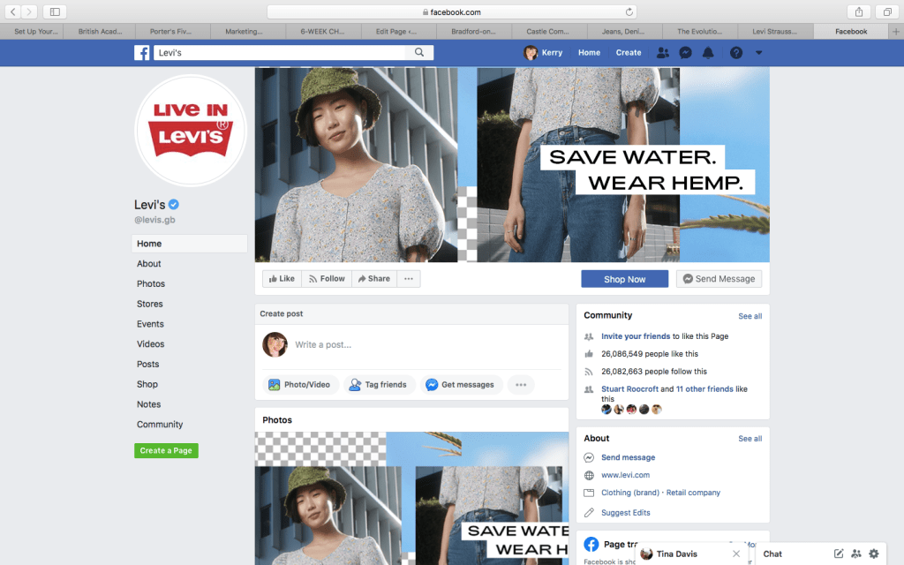Click the search magnifier icon
Image resolution: width=904 pixels, height=565 pixels.
tap(419, 53)
